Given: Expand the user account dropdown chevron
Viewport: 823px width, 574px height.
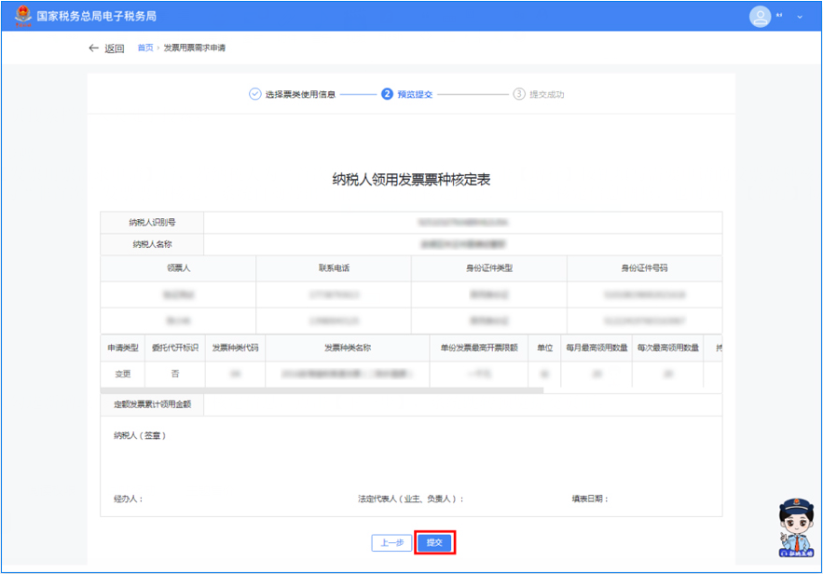Looking at the screenshot, I should (x=799, y=18).
